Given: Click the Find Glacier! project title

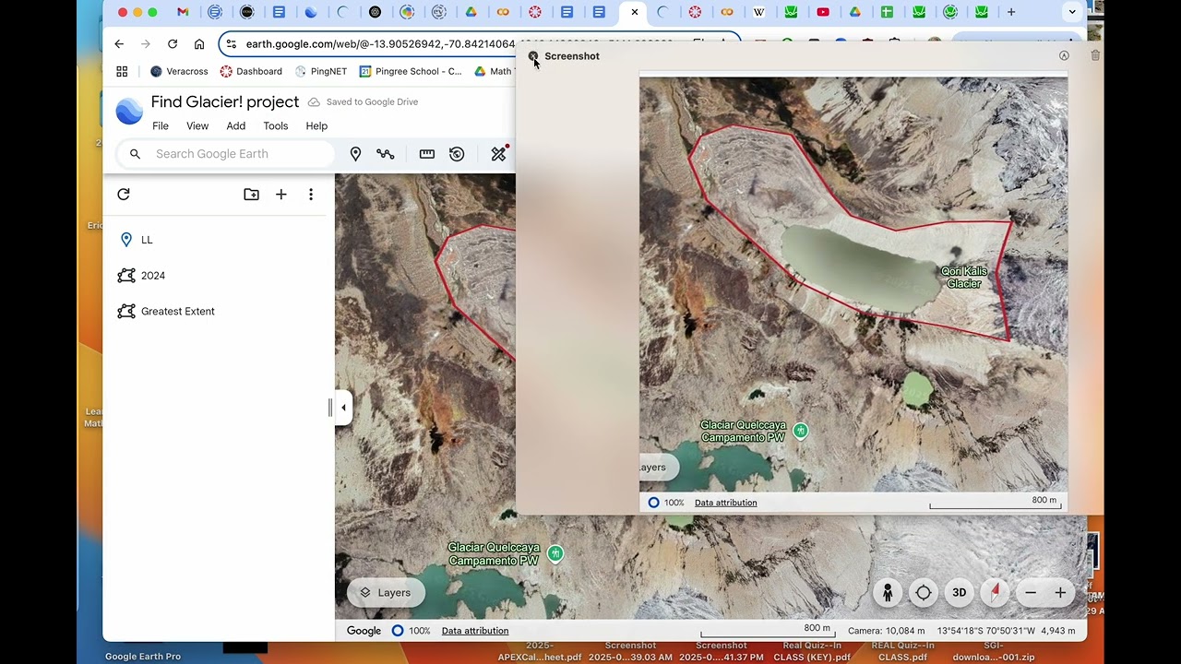Looking at the screenshot, I should [x=225, y=102].
